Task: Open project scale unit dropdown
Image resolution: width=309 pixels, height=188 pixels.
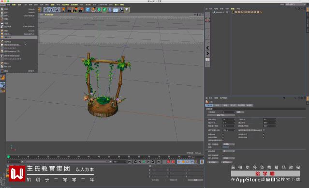Action: tap(240, 112)
